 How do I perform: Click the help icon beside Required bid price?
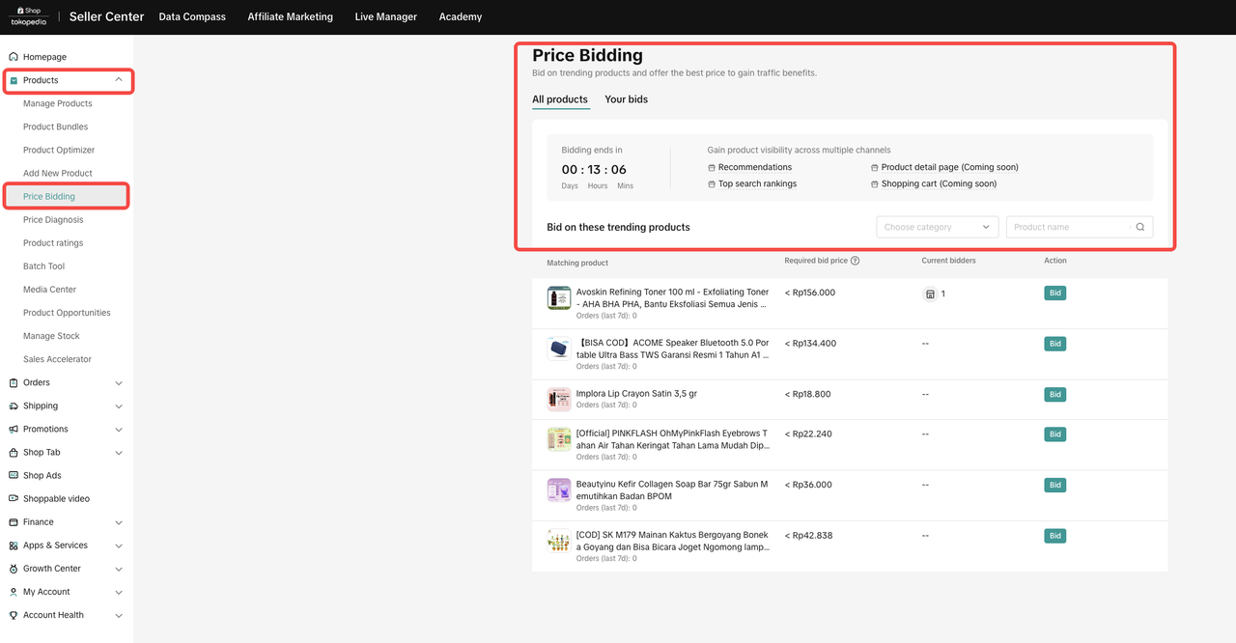[x=855, y=261]
